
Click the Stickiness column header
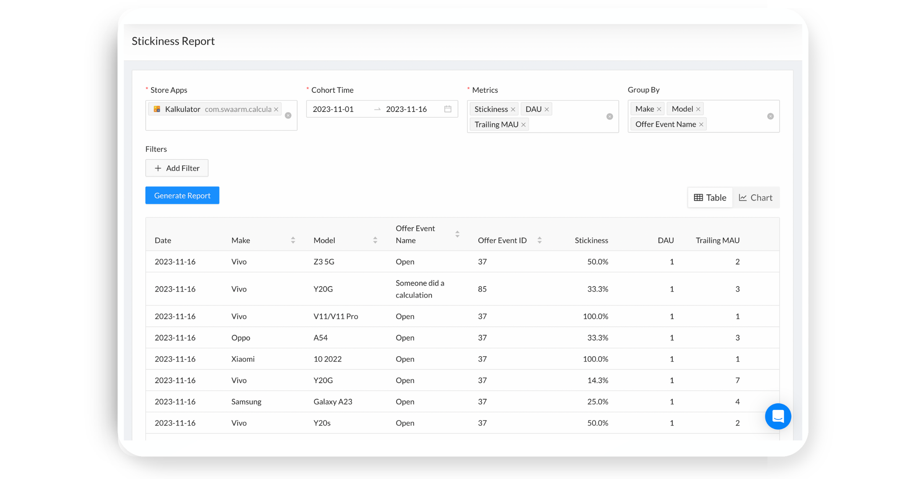click(x=591, y=240)
